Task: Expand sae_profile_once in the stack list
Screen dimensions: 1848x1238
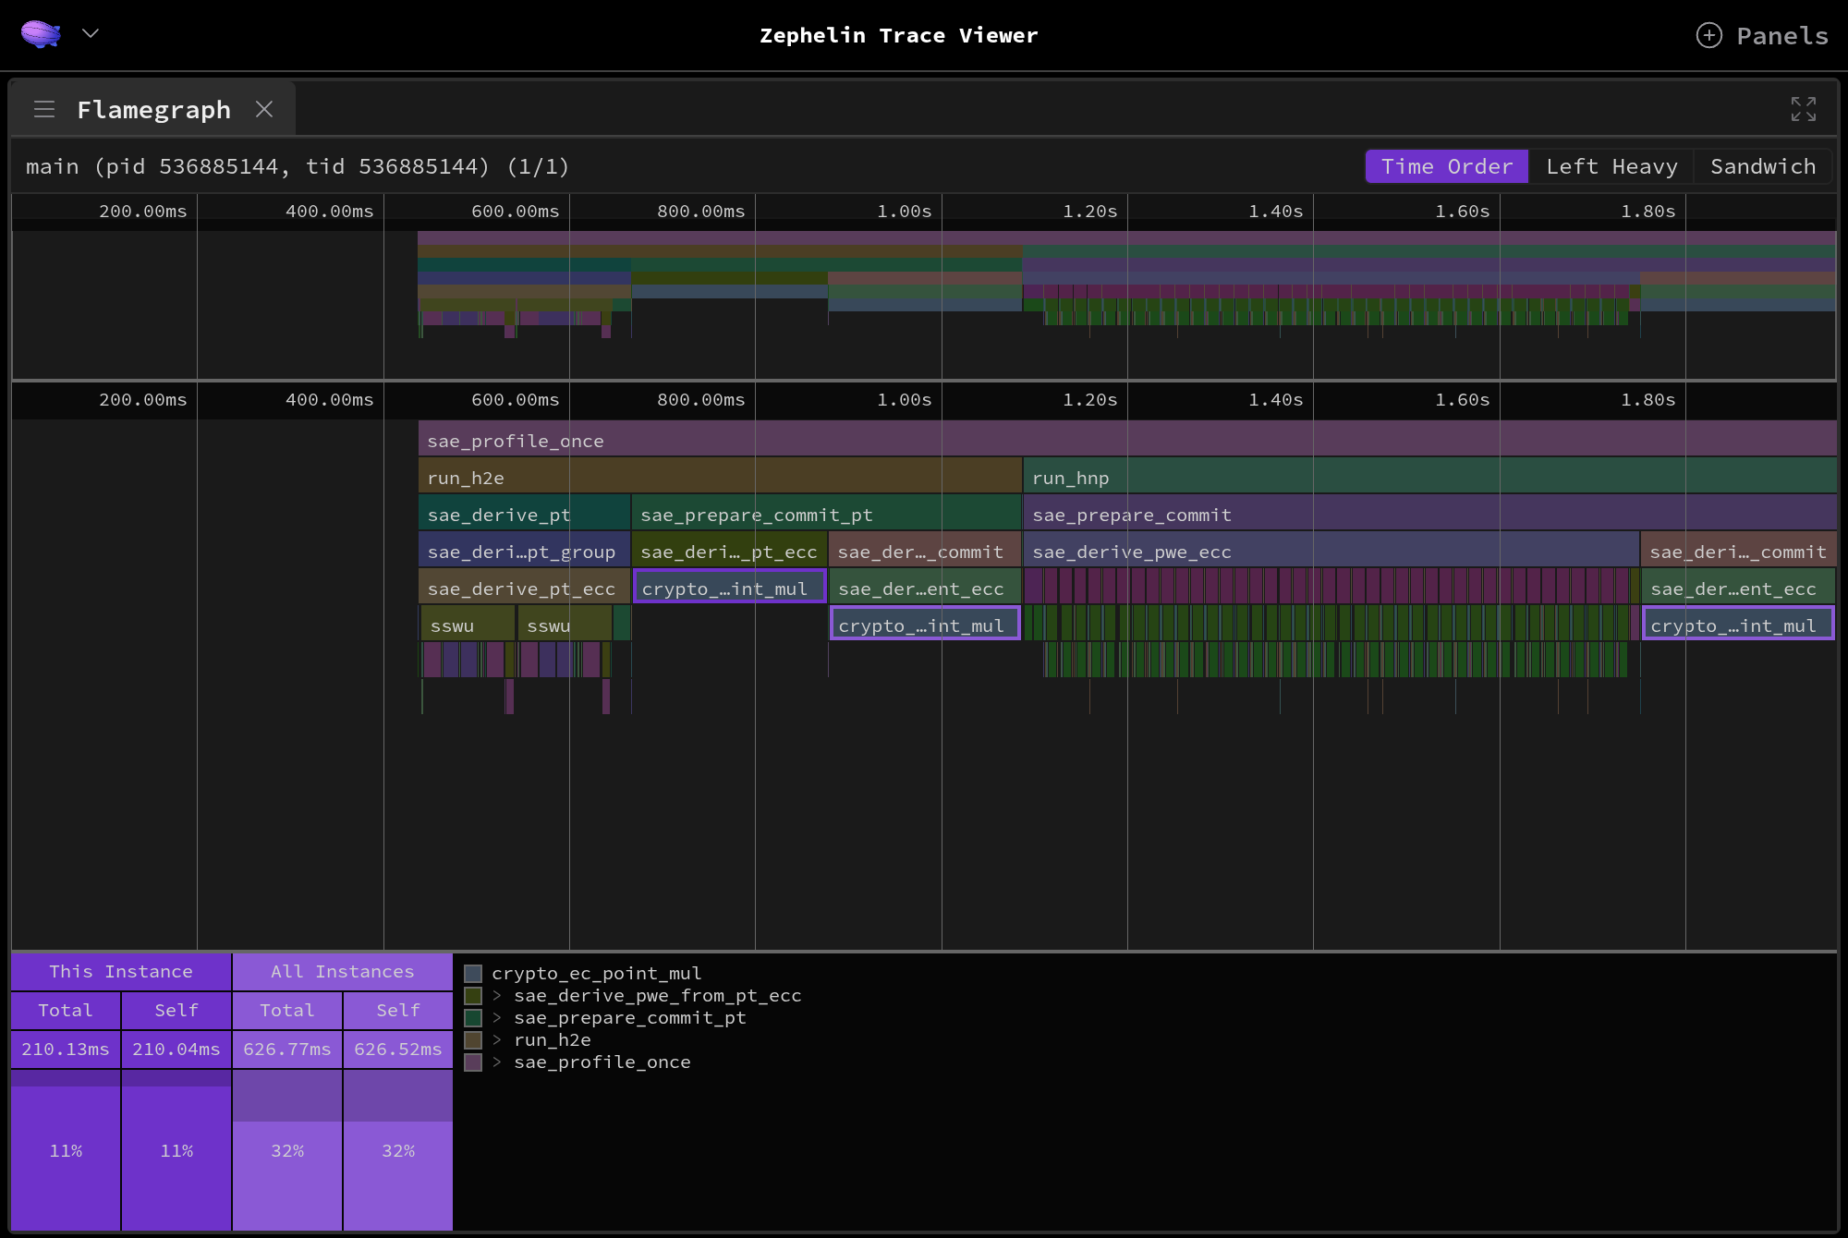Action: tap(497, 1062)
